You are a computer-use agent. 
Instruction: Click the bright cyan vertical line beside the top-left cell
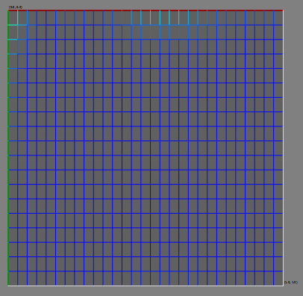(18, 18)
